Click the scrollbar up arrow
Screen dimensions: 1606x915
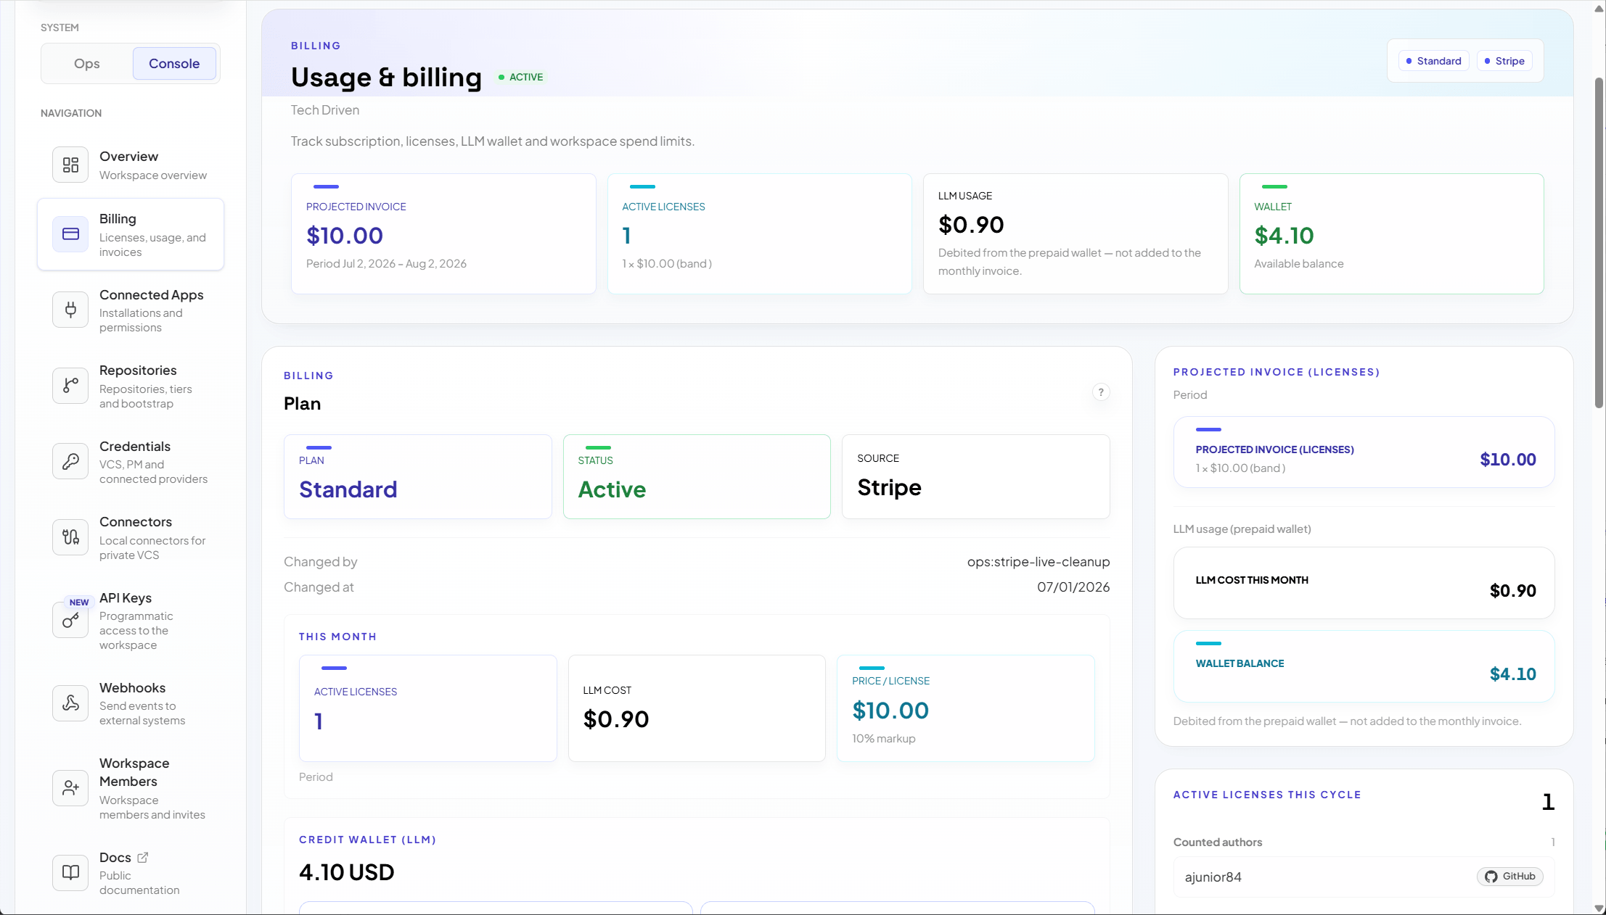pyautogui.click(x=1599, y=9)
